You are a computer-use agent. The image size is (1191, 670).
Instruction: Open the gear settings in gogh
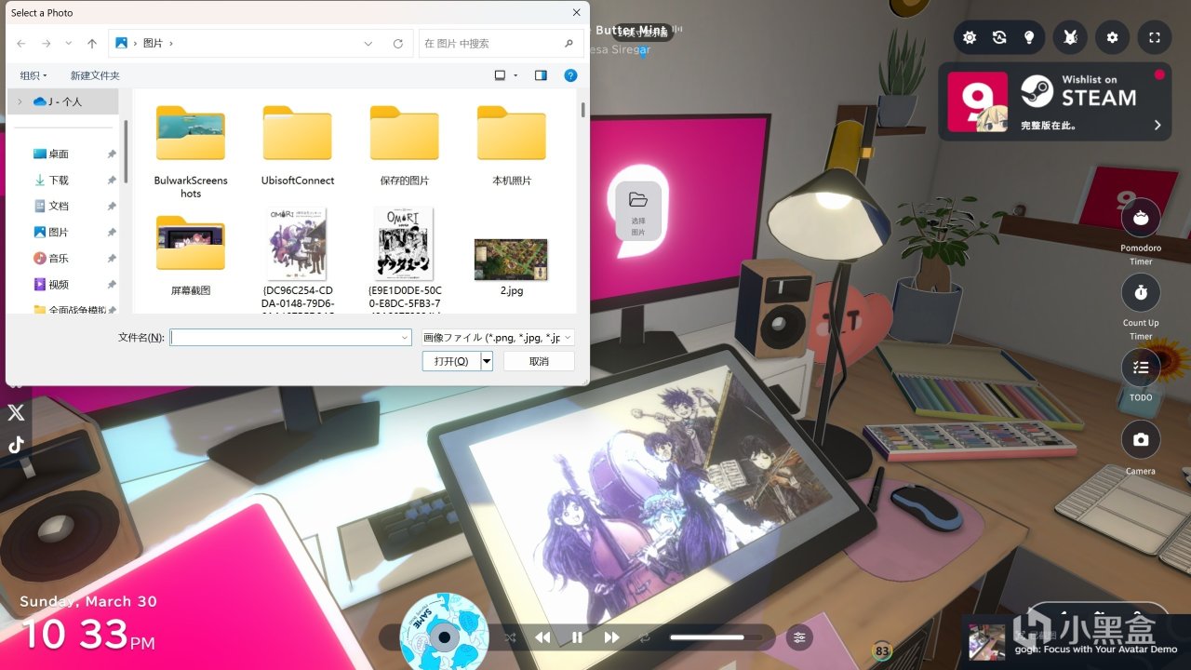point(1112,37)
